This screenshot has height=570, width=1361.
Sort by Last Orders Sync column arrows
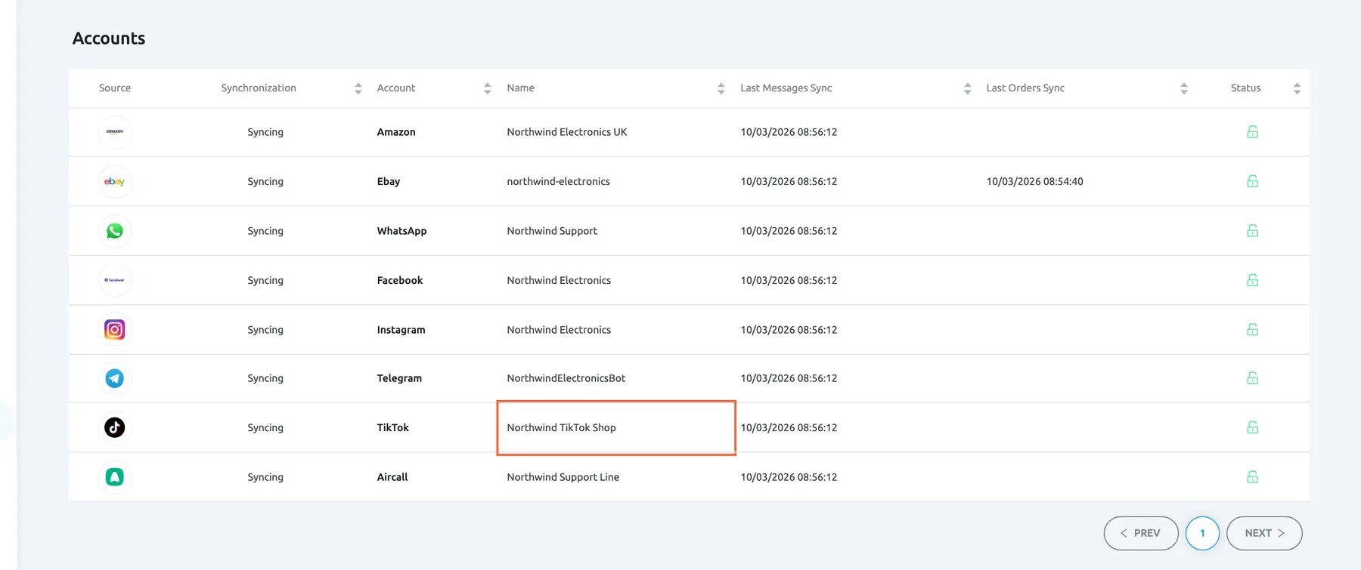1184,88
